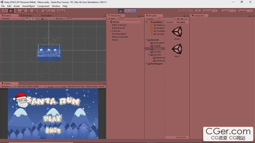This screenshot has width=255, height=143.
Task: Open the Scripts folder
Action: tap(156, 52)
